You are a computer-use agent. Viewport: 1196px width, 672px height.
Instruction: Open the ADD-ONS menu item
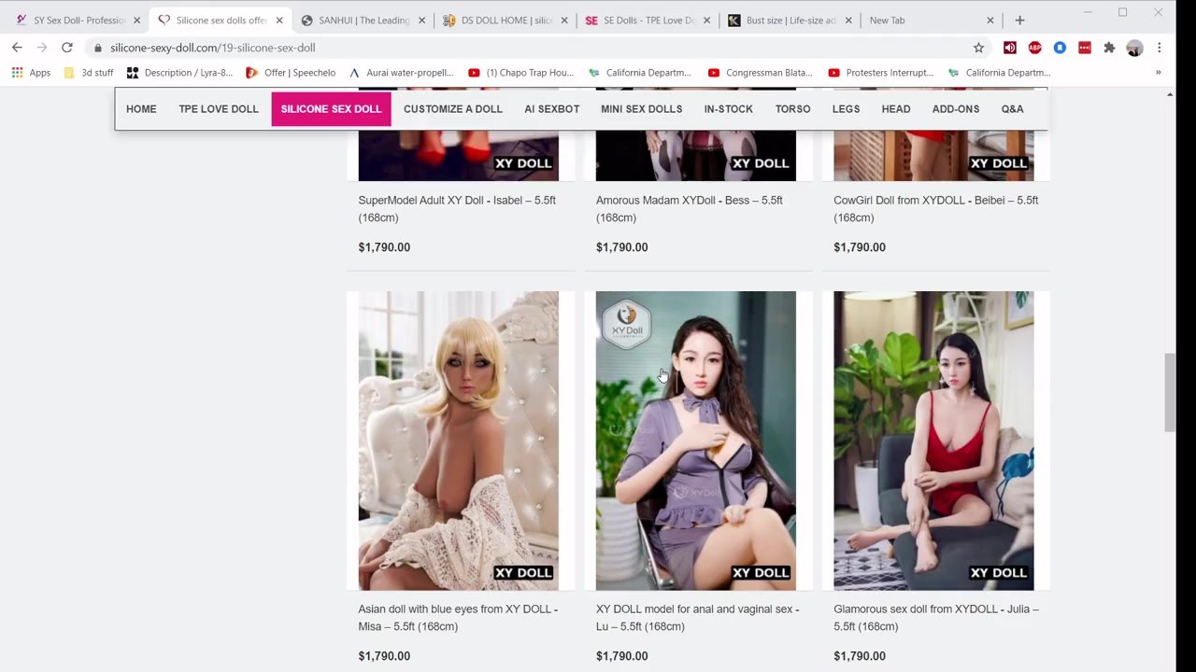coord(956,109)
